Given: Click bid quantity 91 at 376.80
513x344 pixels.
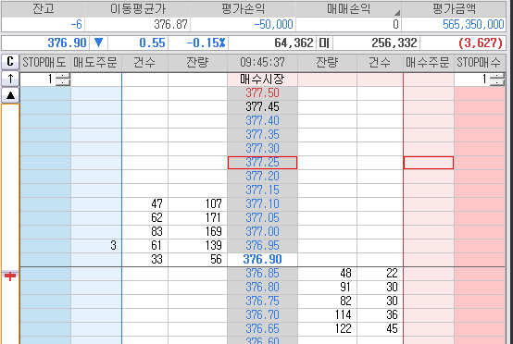Looking at the screenshot, I should (327, 288).
